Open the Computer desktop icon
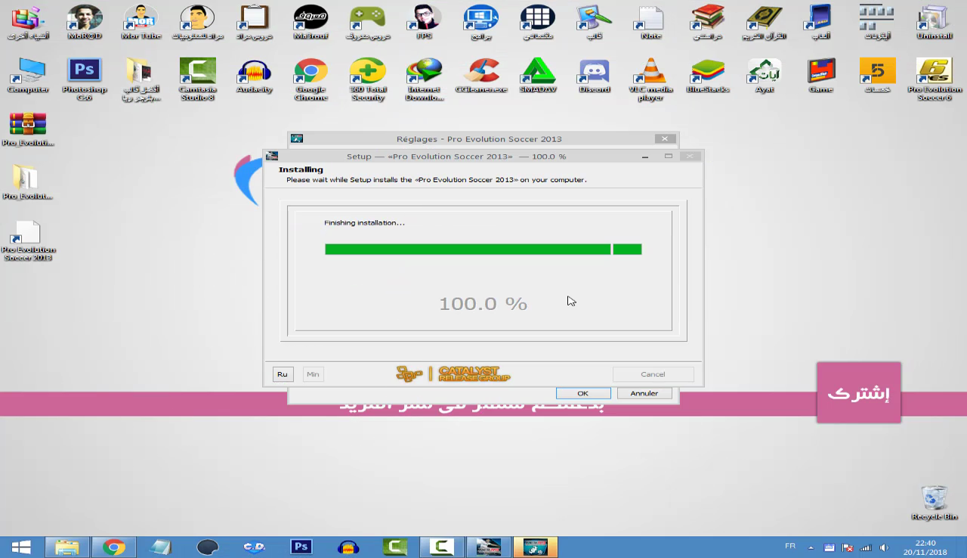 pyautogui.click(x=28, y=76)
